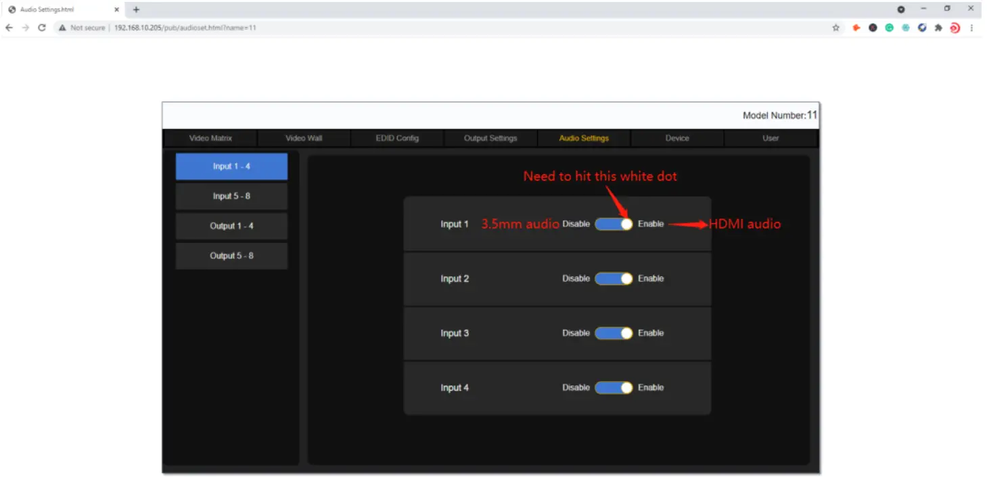Open a new browser tab
987x477 pixels.
coord(136,9)
